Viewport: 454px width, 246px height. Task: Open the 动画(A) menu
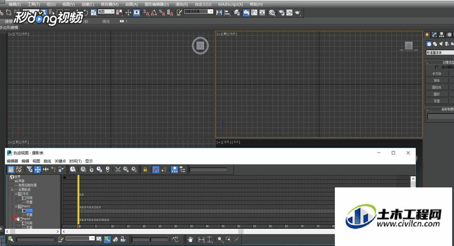pos(132,4)
